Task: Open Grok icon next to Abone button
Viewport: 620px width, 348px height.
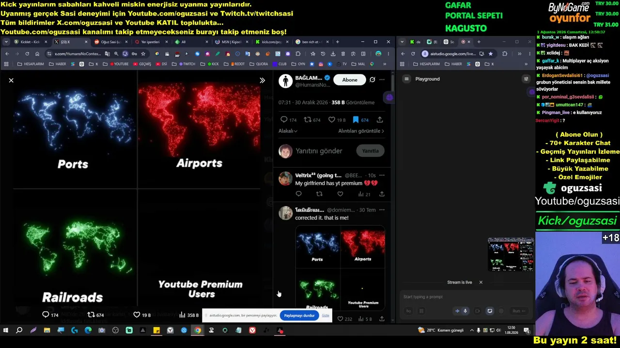Action: (372, 80)
